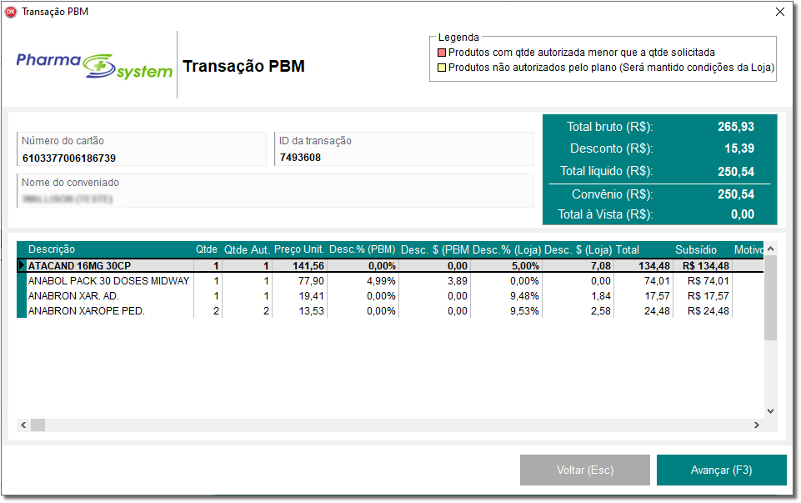
Task: Click Total bruto value 265,93
Action: point(736,127)
